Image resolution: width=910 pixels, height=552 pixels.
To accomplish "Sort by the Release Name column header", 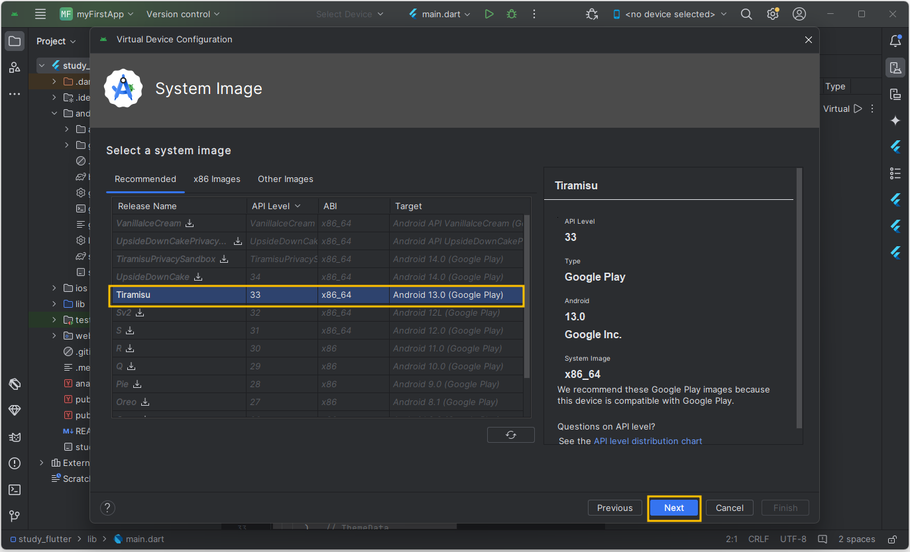I will pos(179,206).
